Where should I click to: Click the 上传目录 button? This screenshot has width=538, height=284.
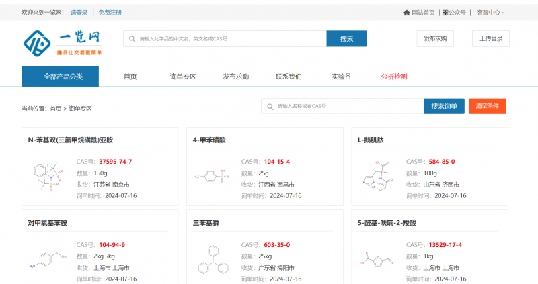(491, 38)
